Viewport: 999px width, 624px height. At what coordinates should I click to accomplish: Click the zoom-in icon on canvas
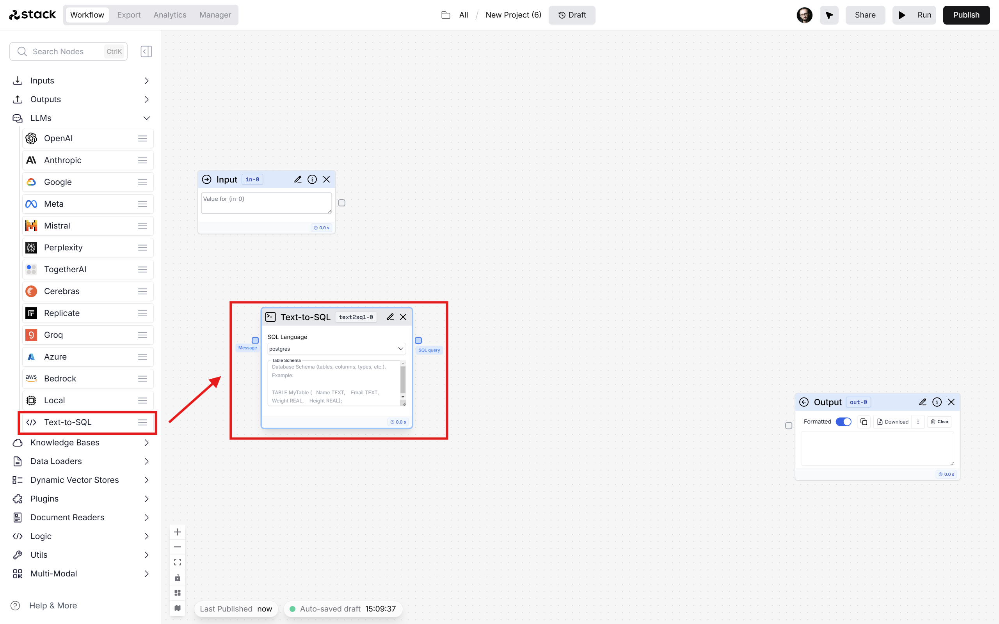[178, 532]
